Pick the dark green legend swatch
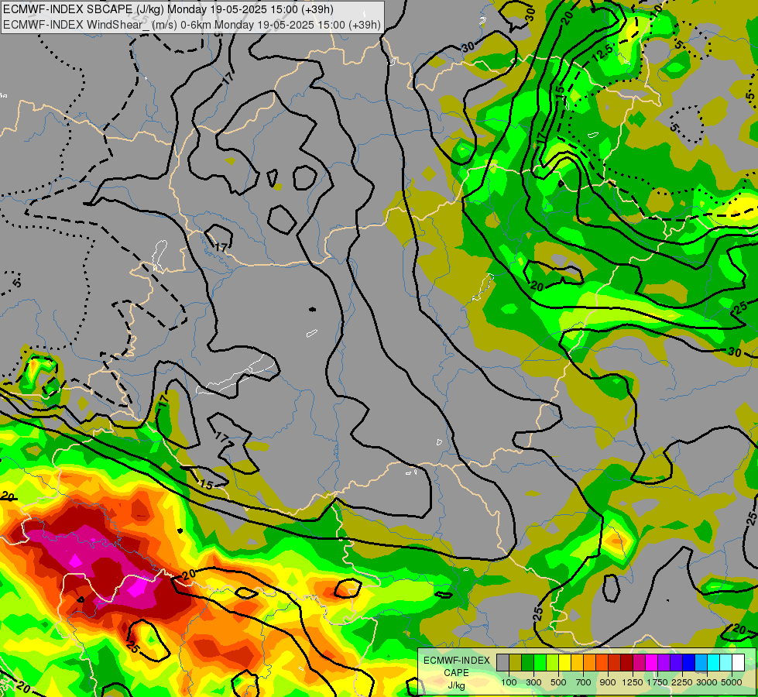Image resolution: width=758 pixels, height=697 pixels. click(x=527, y=662)
